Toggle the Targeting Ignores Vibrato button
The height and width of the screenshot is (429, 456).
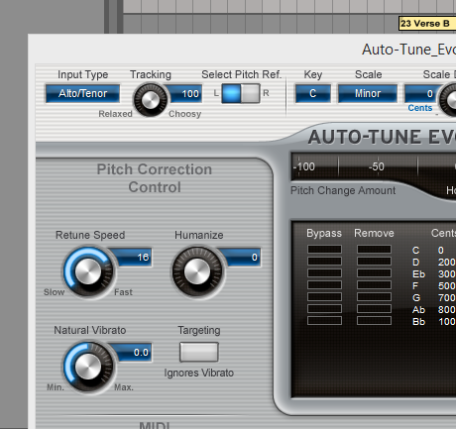pos(199,352)
